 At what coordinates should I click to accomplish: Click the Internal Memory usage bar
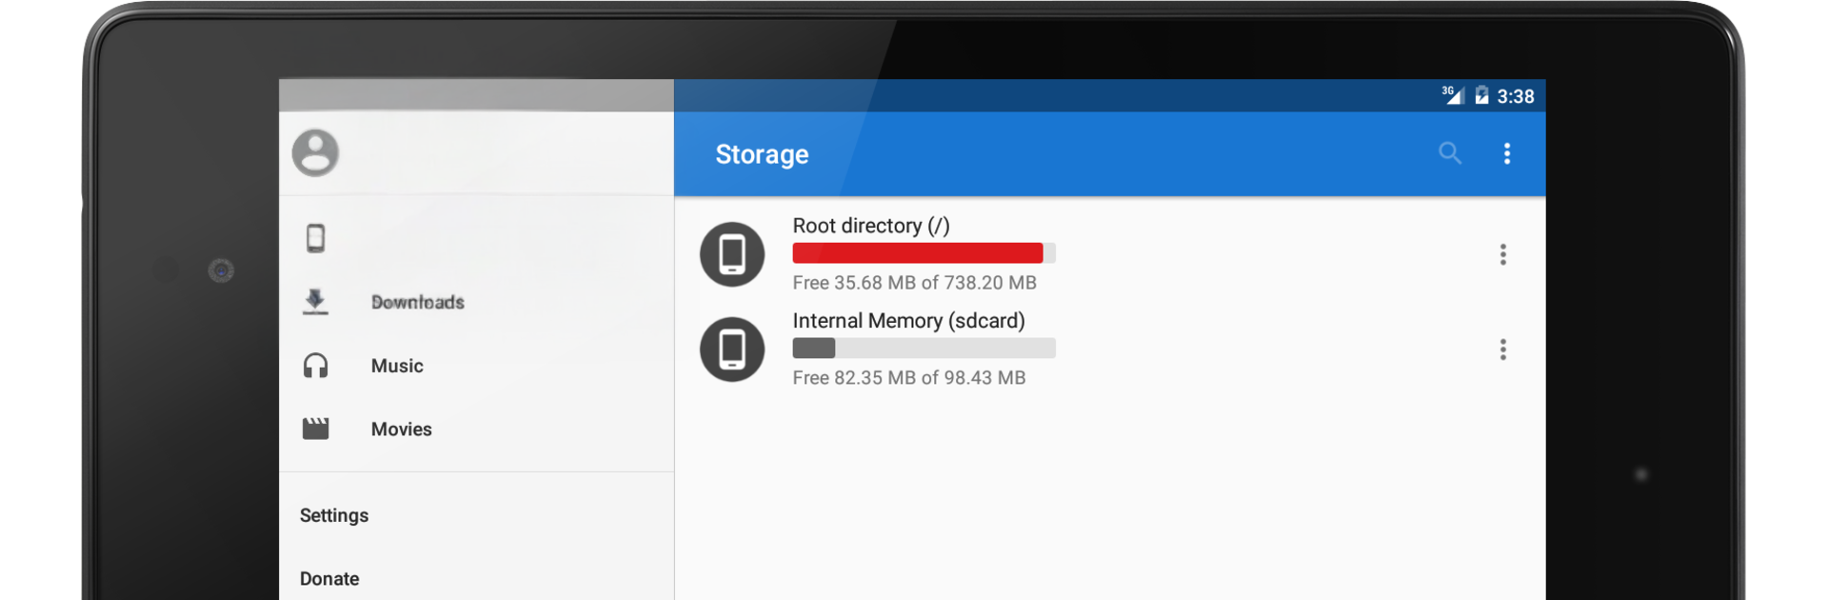(924, 349)
